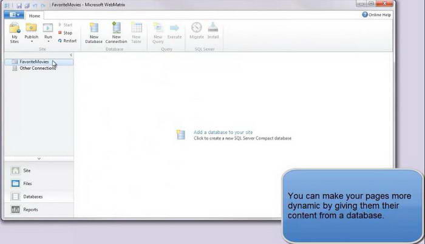Click the Save icon in quick access toolbar

click(x=19, y=5)
